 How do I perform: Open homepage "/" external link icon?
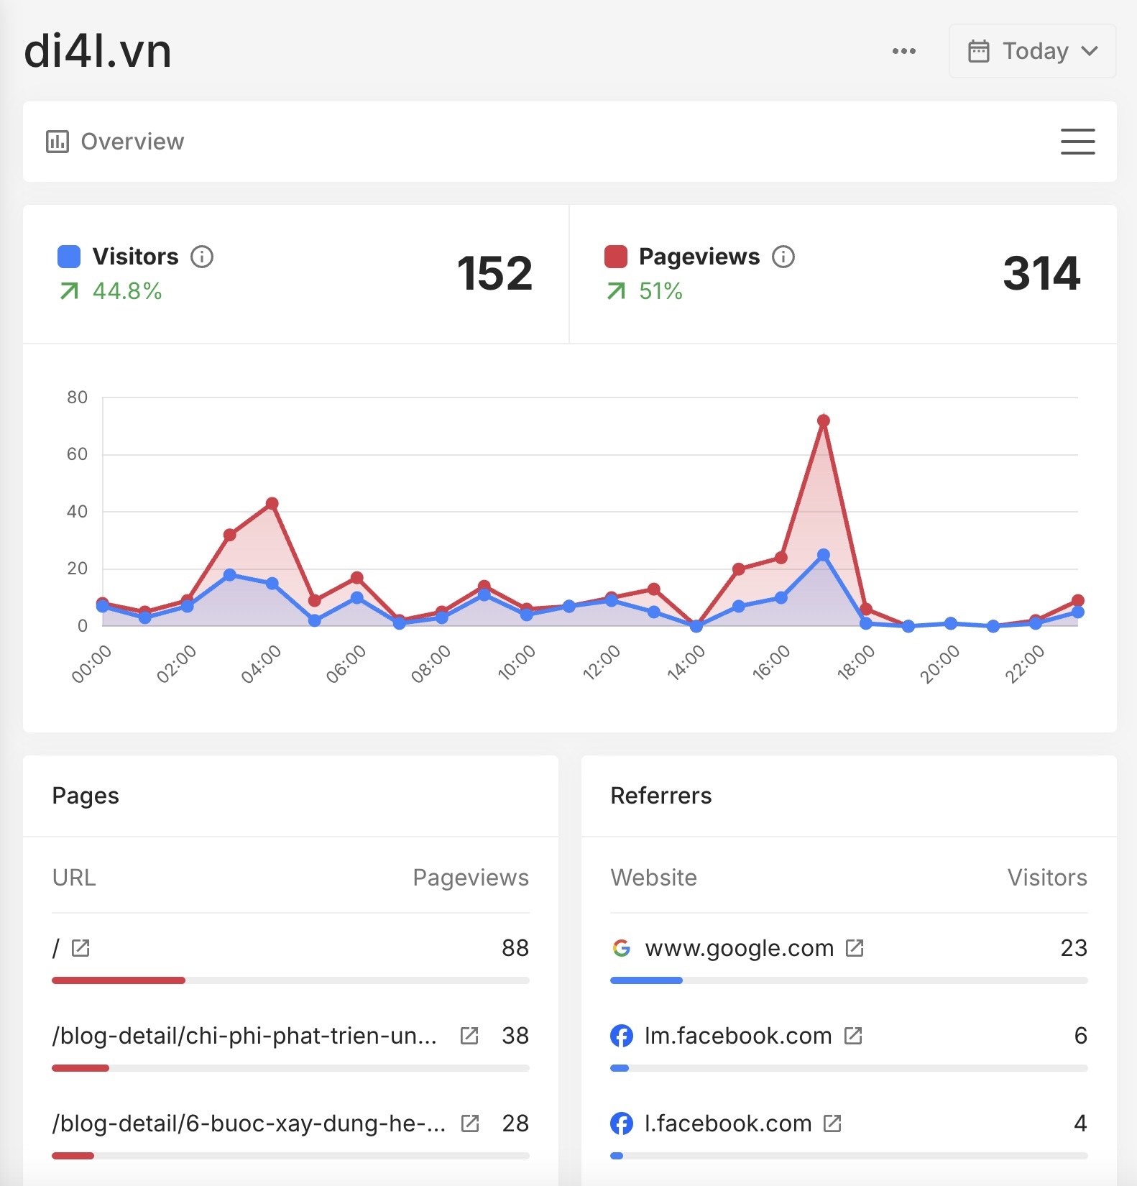tap(81, 948)
